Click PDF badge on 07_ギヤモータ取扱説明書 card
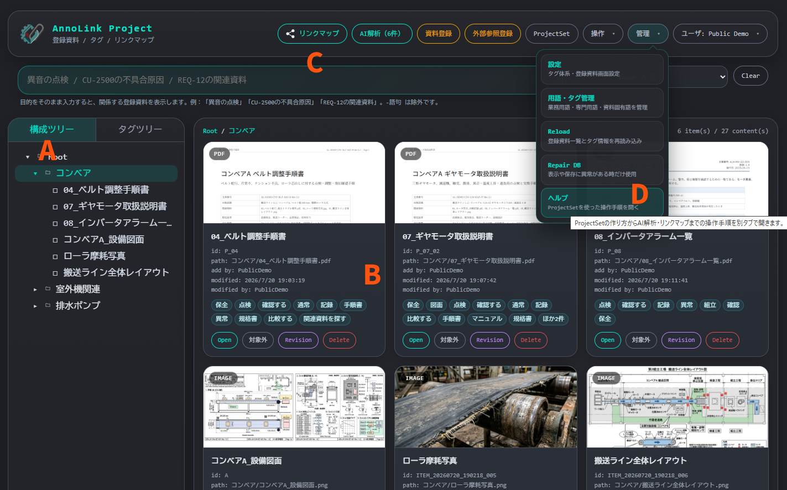 (x=410, y=154)
